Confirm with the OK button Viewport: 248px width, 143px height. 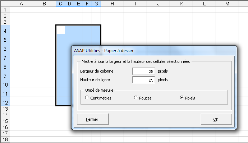coord(216,119)
